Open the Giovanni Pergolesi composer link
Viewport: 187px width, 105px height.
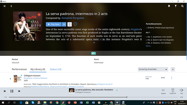[x=73, y=18]
